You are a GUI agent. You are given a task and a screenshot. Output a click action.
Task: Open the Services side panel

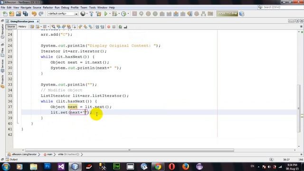(x=2, y=66)
